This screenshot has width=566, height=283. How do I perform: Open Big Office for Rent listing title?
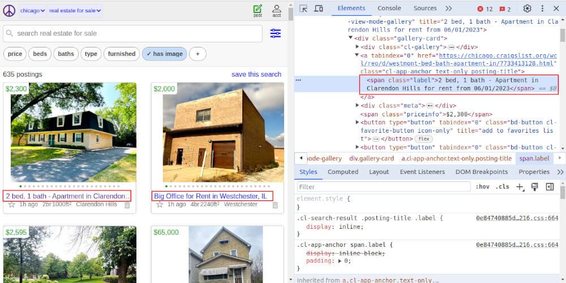coord(211,196)
